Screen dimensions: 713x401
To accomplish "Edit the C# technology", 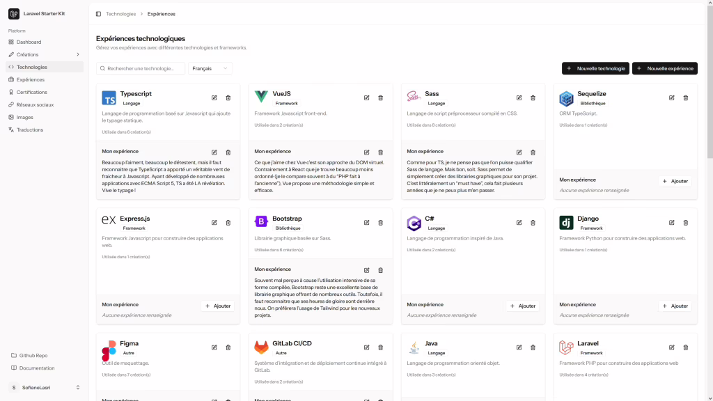I will (x=519, y=223).
